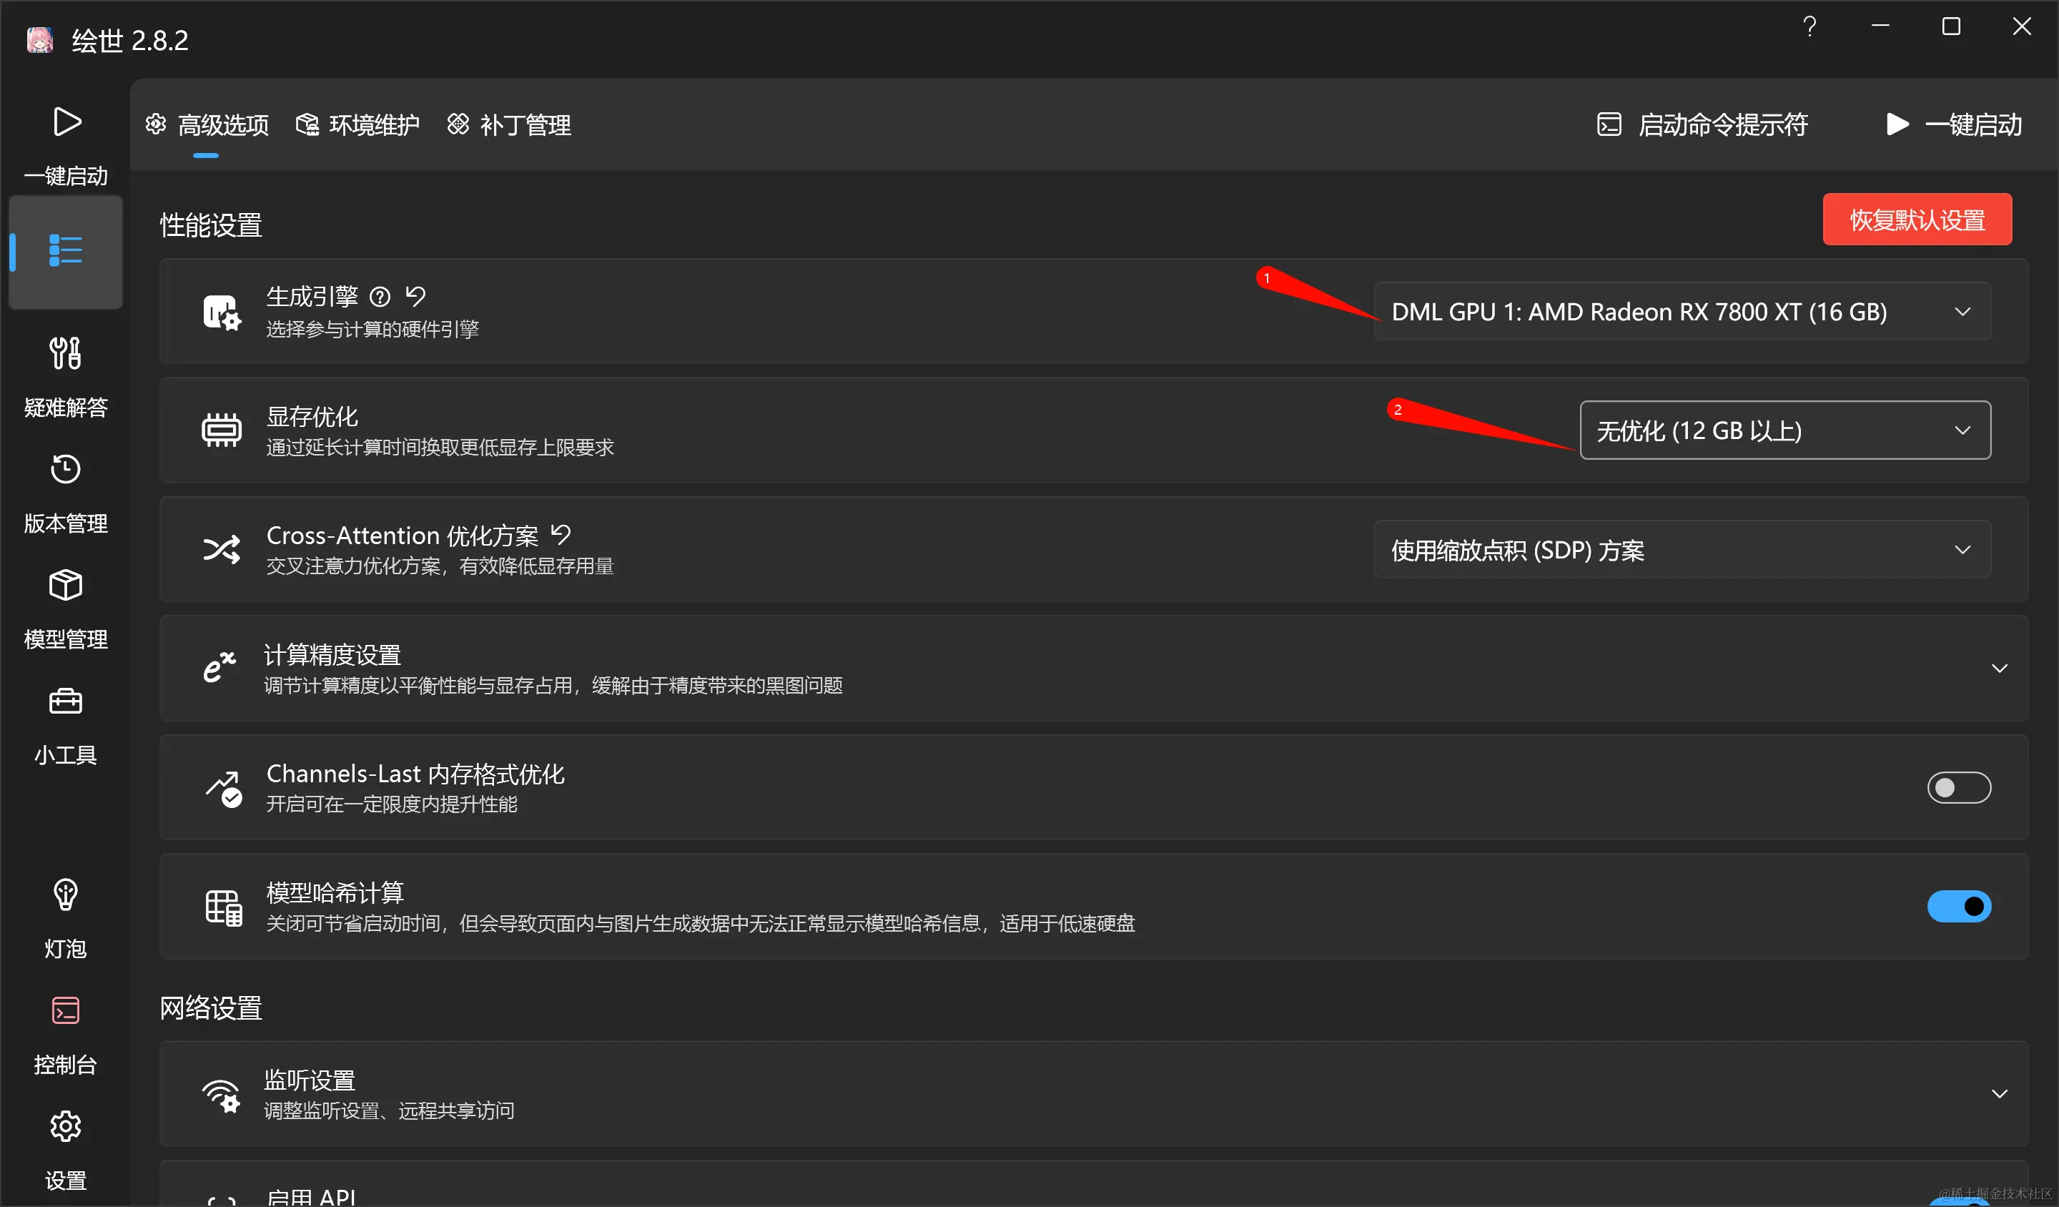Switch to the 环境维护 tab

[x=358, y=125]
